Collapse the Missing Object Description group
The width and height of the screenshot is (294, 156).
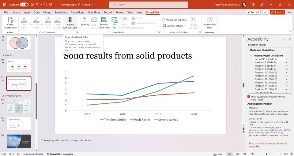tap(251, 56)
